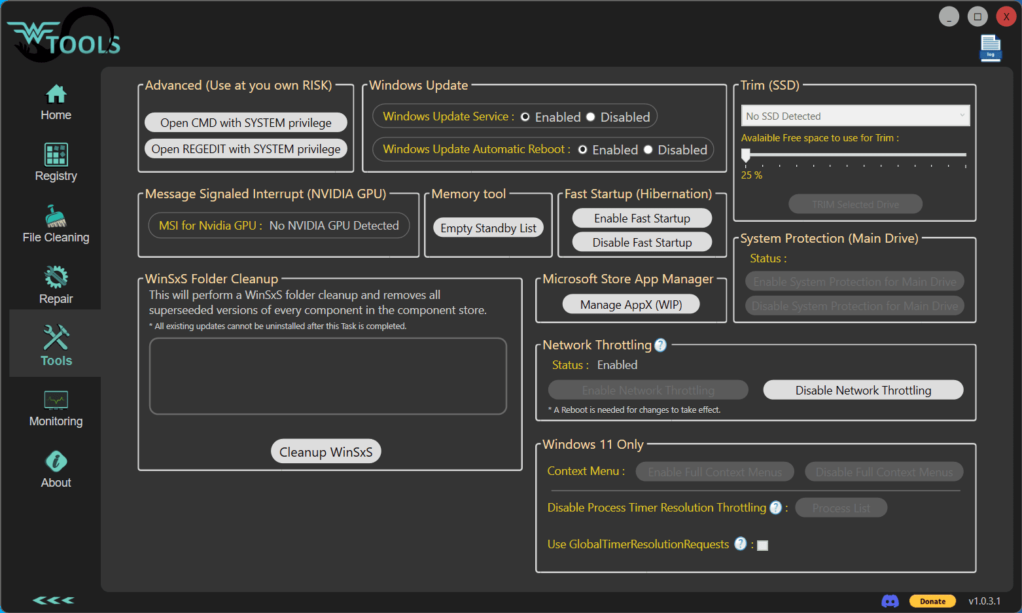Set Windows Update Service to Disabled
Viewport: 1022px width, 613px height.
pos(591,117)
